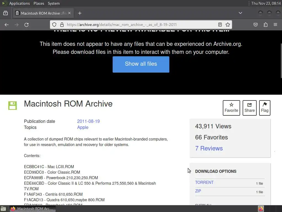
Task: Click the page vertical scrollbar
Action: pyautogui.click(x=281, y=61)
